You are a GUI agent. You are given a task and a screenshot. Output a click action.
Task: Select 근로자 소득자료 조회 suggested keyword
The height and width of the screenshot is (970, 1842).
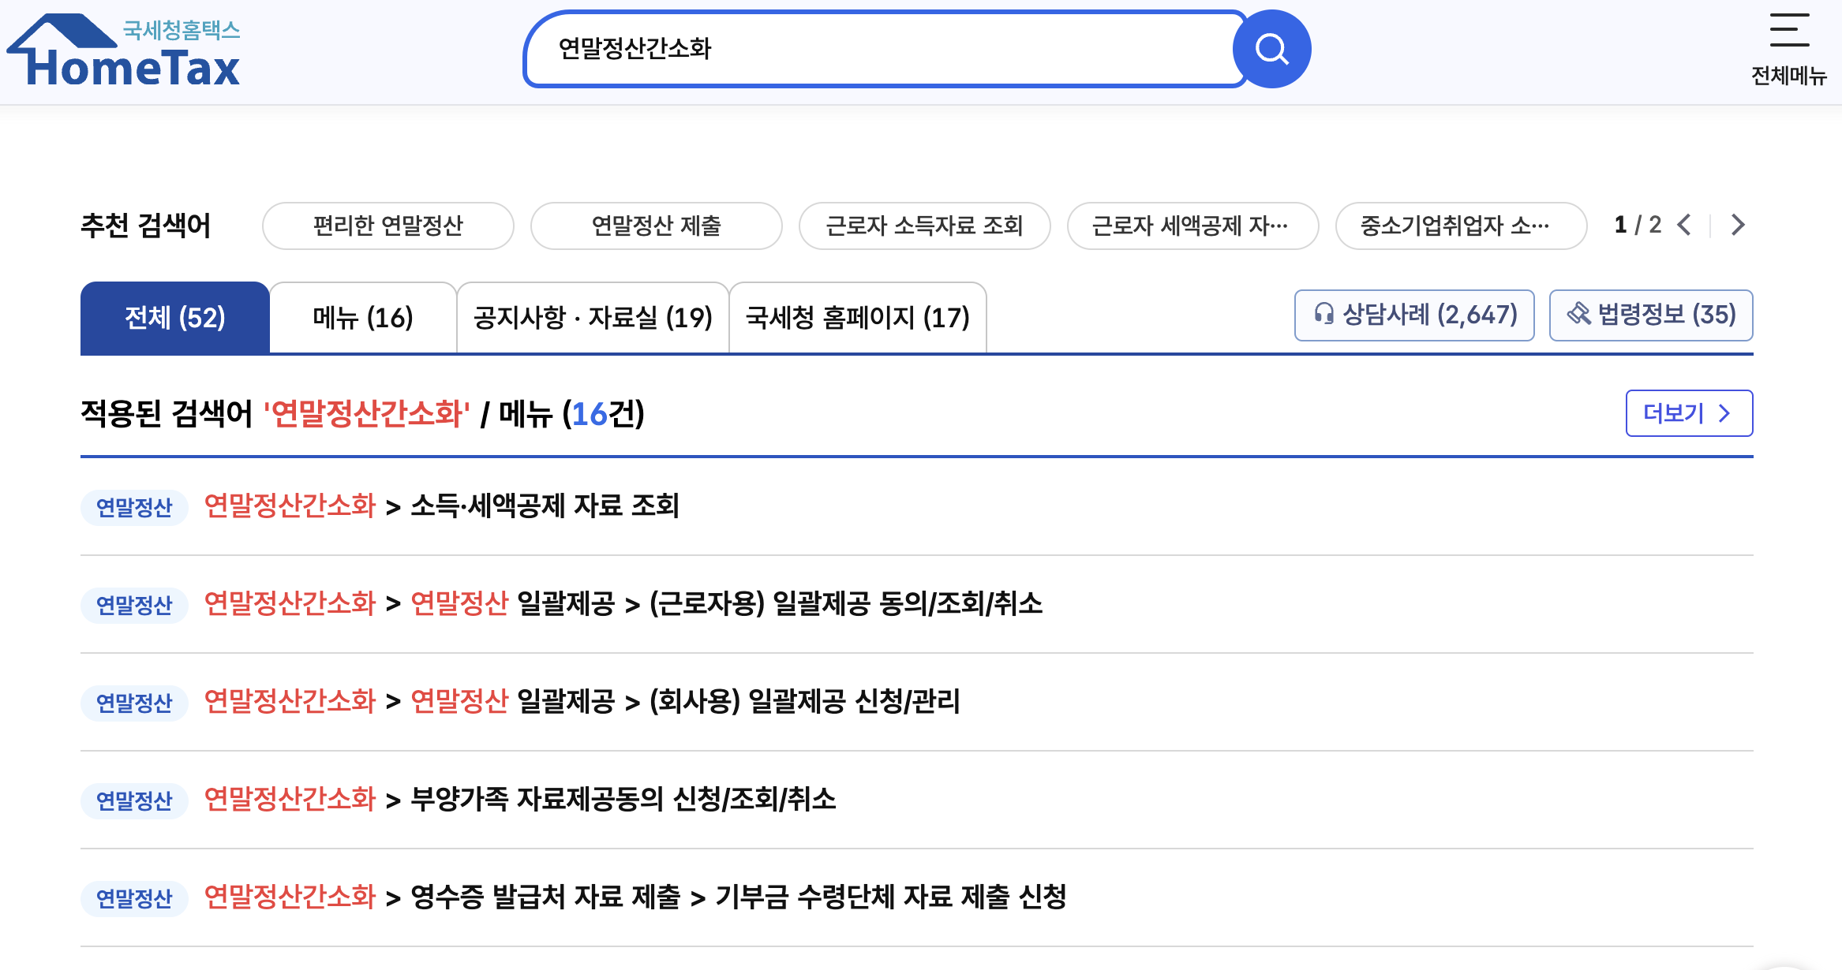click(x=924, y=226)
